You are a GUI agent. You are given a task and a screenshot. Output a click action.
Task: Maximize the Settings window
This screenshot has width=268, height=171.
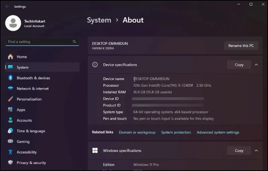point(251,4)
